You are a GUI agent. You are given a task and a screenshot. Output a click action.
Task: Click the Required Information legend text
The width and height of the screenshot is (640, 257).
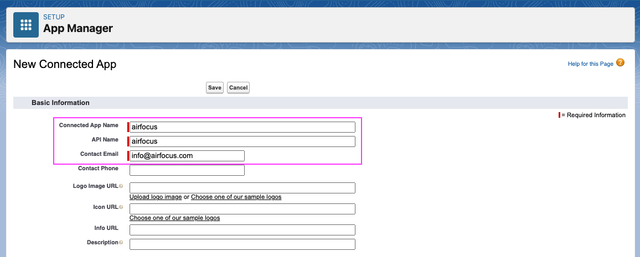(x=593, y=116)
